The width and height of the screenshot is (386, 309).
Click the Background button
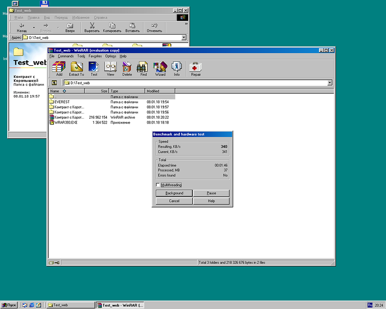(x=174, y=193)
